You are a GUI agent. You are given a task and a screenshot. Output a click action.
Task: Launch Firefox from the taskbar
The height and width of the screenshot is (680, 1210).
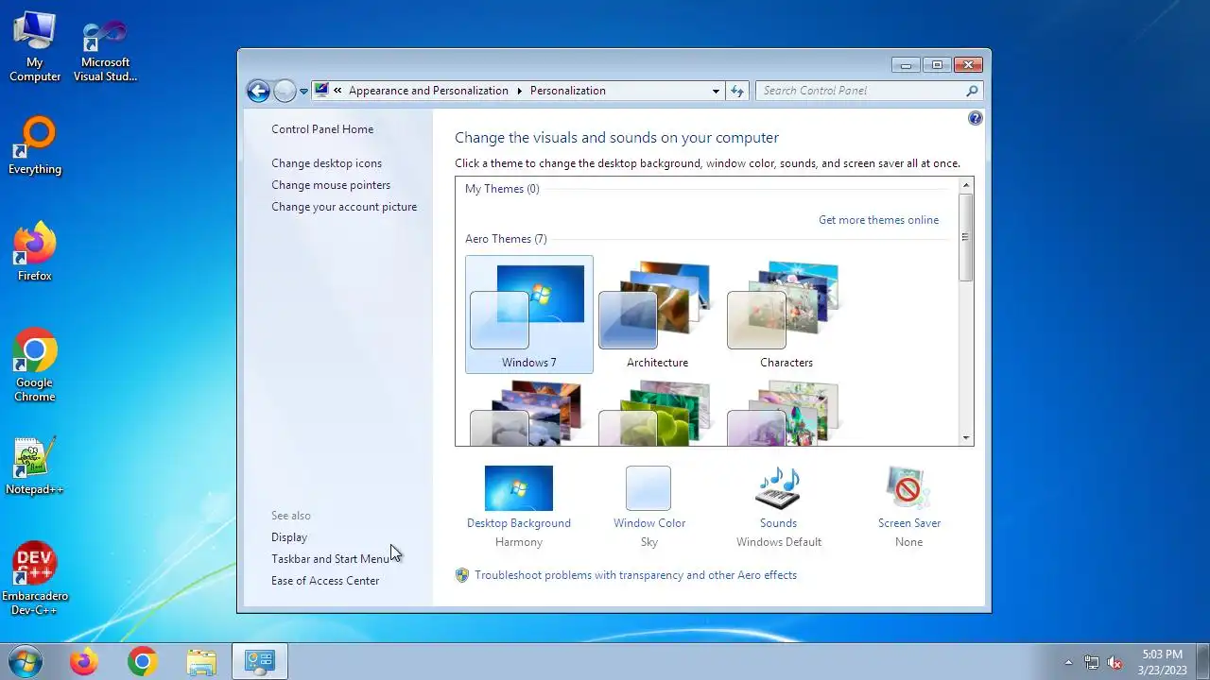point(84,662)
